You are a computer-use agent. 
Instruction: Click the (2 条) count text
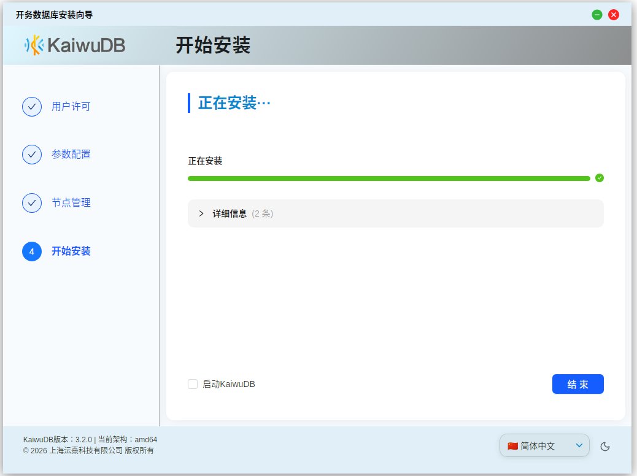pos(263,213)
